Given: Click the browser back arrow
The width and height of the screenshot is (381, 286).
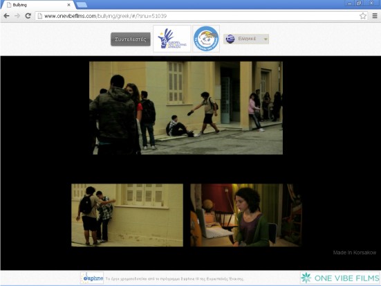Looking at the screenshot, I should tap(6, 16).
